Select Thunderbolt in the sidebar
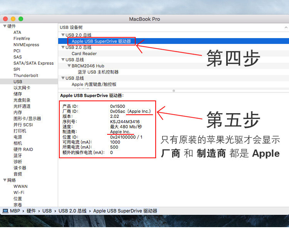The height and width of the screenshot is (231, 289). pyautogui.click(x=26, y=75)
